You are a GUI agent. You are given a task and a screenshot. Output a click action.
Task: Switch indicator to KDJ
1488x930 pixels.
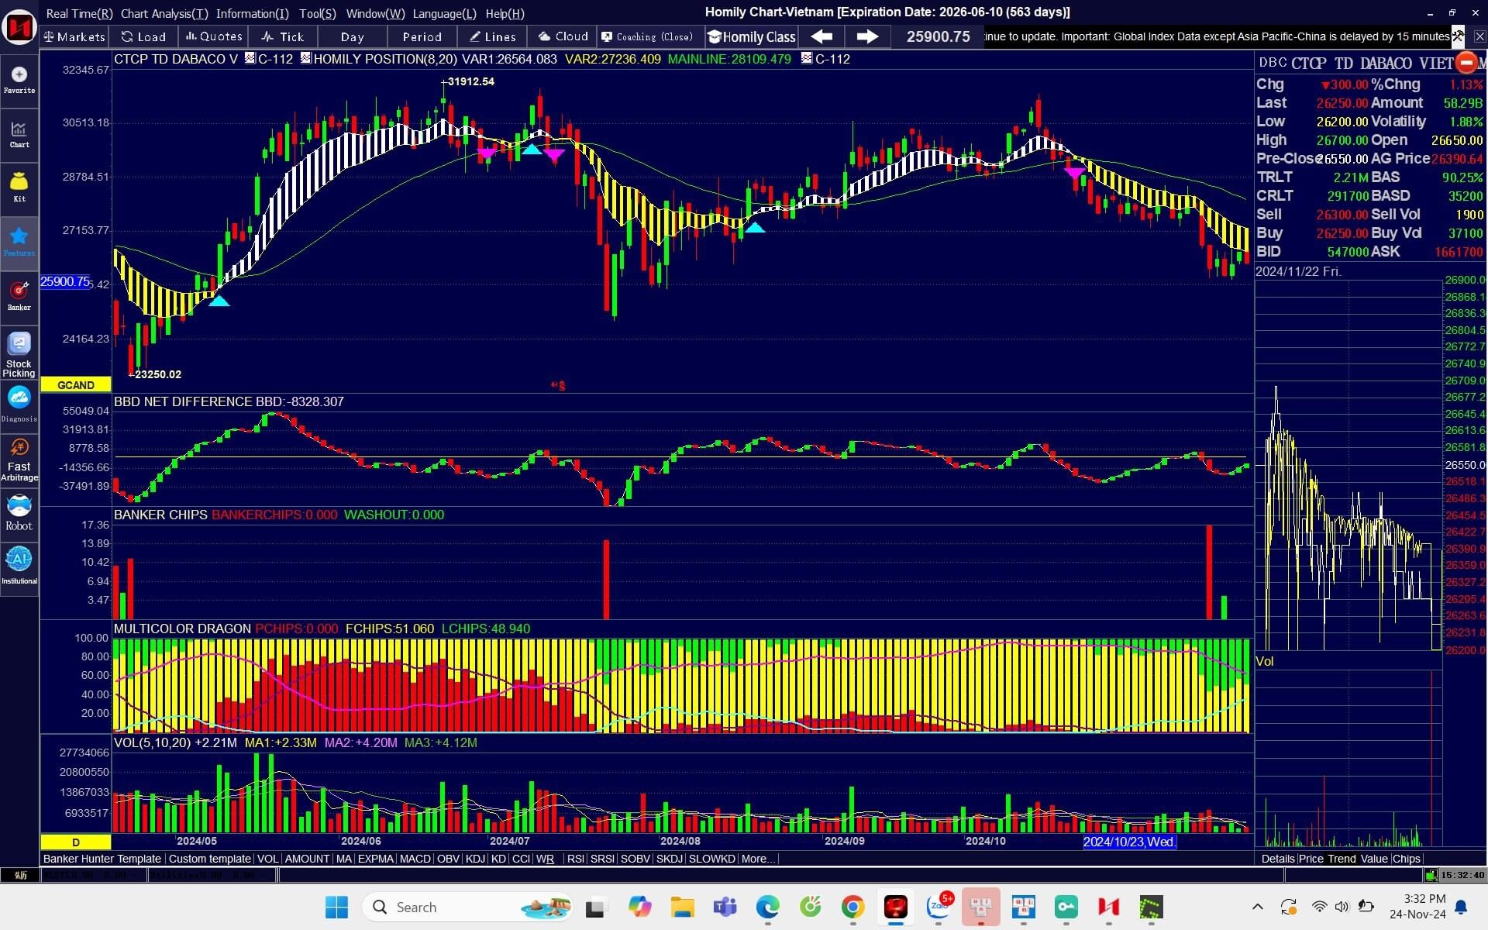pyautogui.click(x=475, y=859)
